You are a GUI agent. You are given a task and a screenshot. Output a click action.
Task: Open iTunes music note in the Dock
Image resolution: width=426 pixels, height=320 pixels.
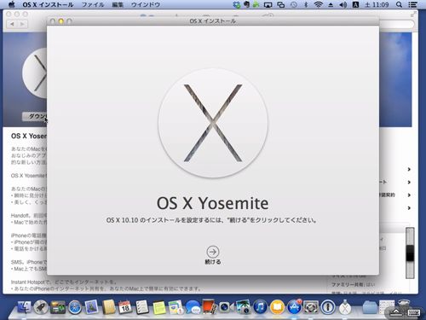(x=260, y=307)
